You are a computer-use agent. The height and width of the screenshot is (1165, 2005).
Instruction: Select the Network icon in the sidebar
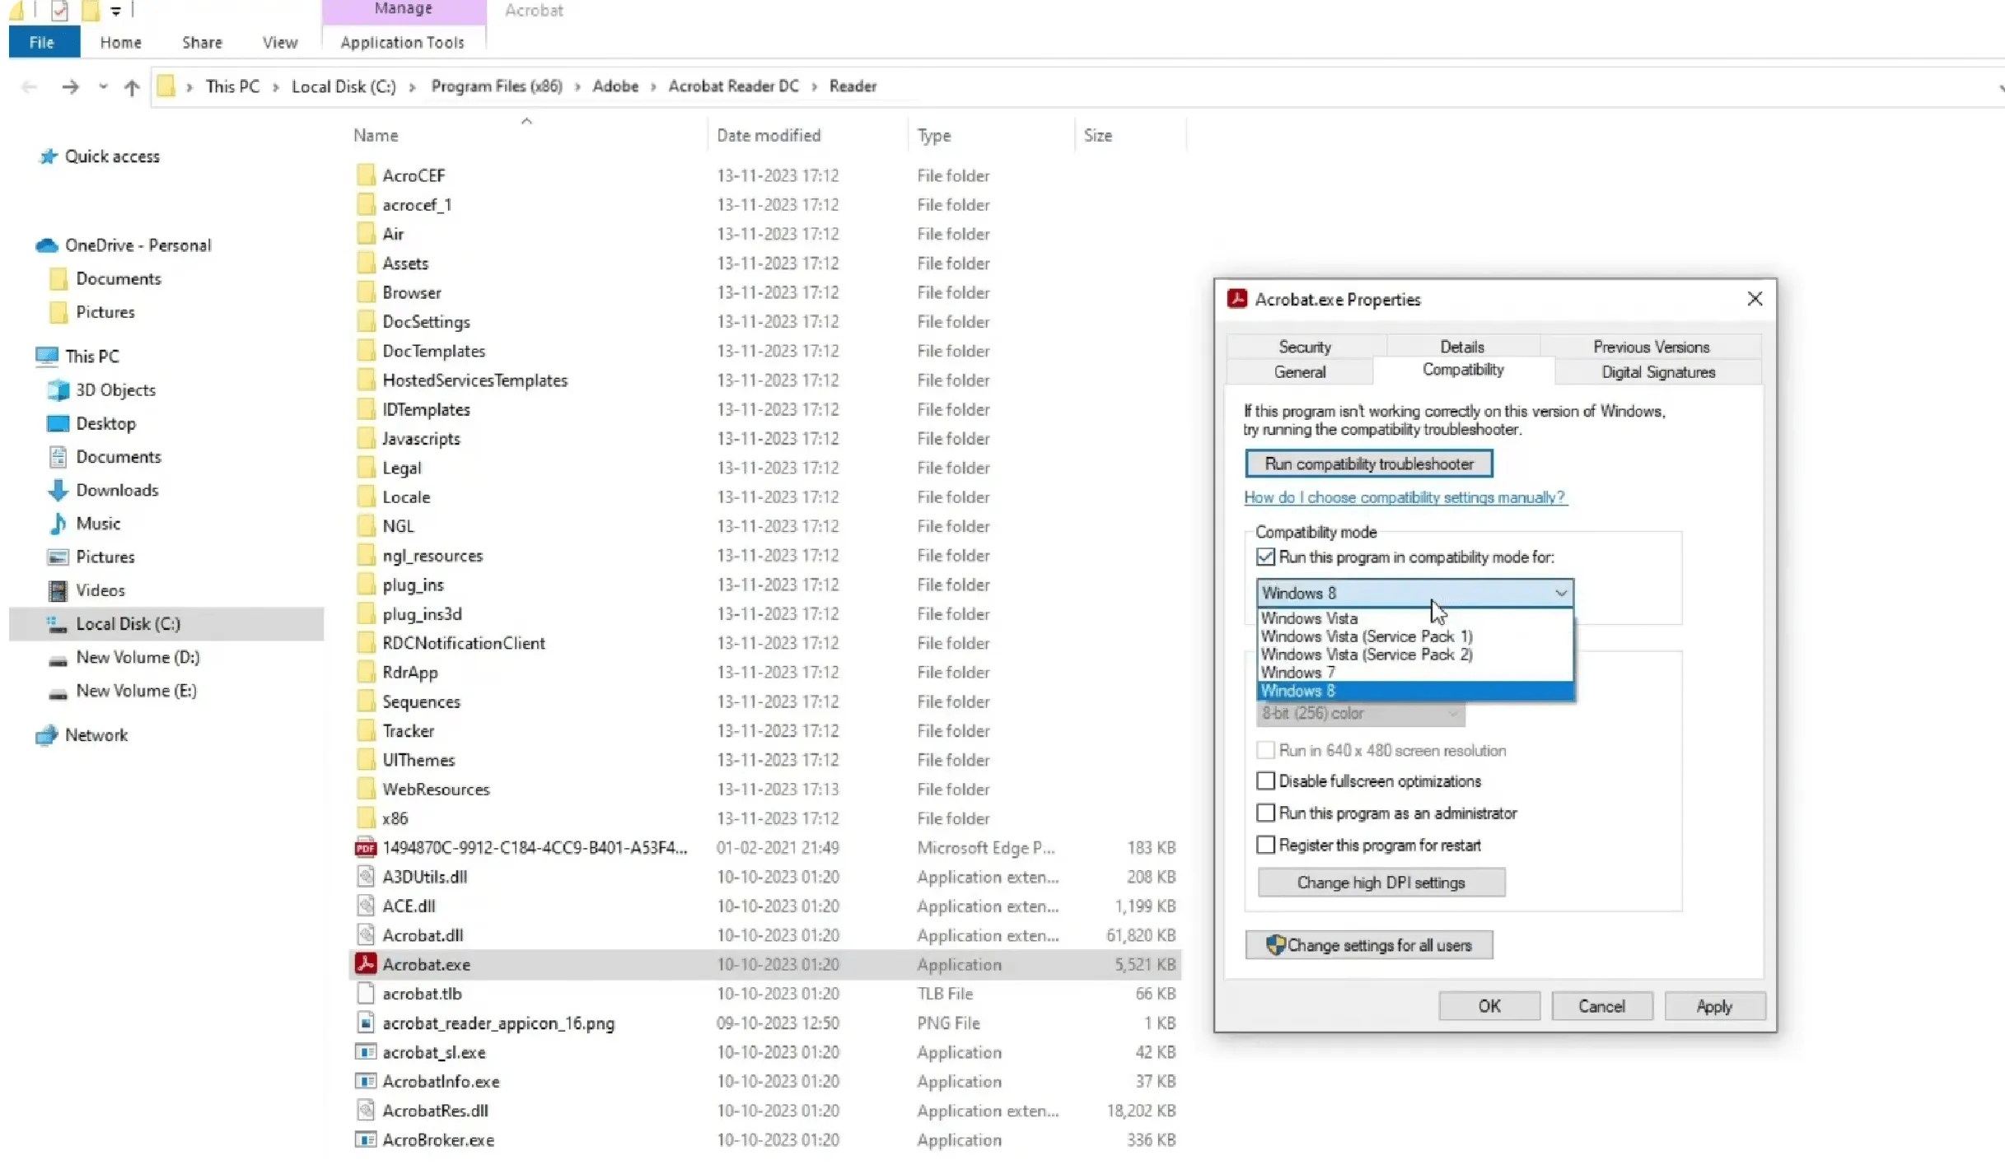click(x=47, y=735)
